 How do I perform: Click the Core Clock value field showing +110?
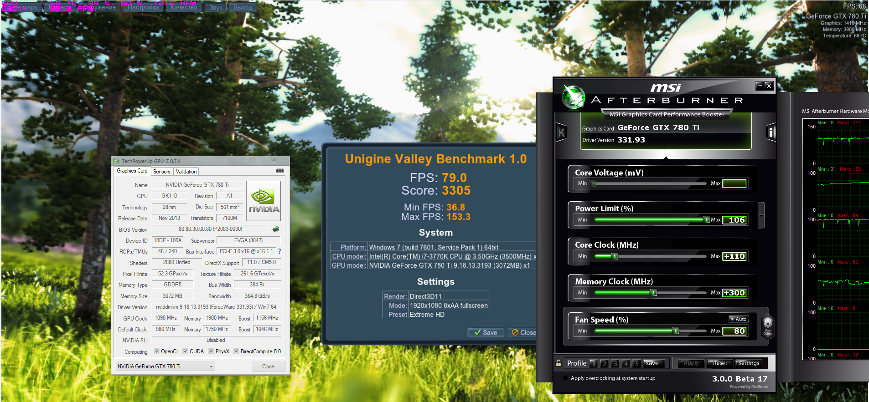(735, 256)
